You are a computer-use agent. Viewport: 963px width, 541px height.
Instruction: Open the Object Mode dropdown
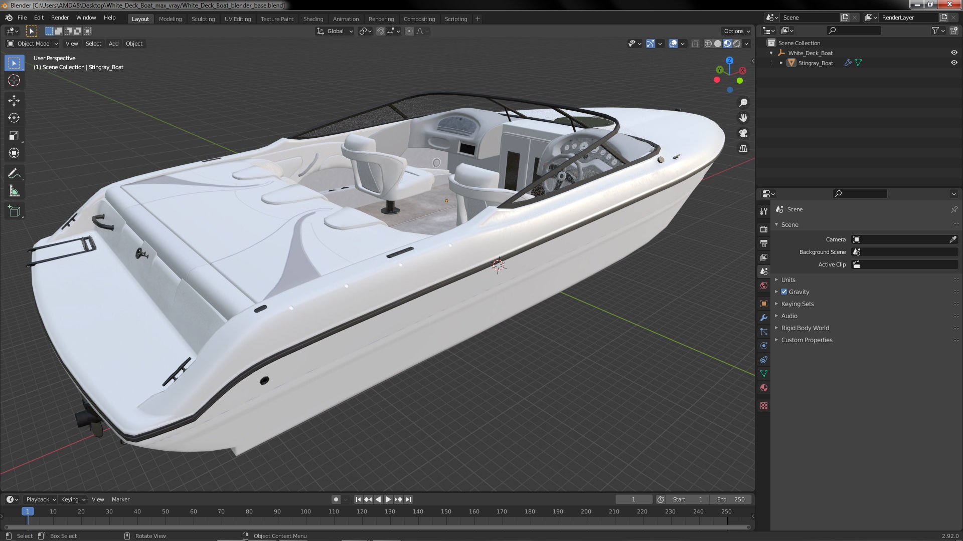tap(33, 44)
